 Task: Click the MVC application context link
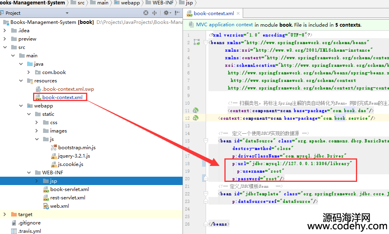224,25
